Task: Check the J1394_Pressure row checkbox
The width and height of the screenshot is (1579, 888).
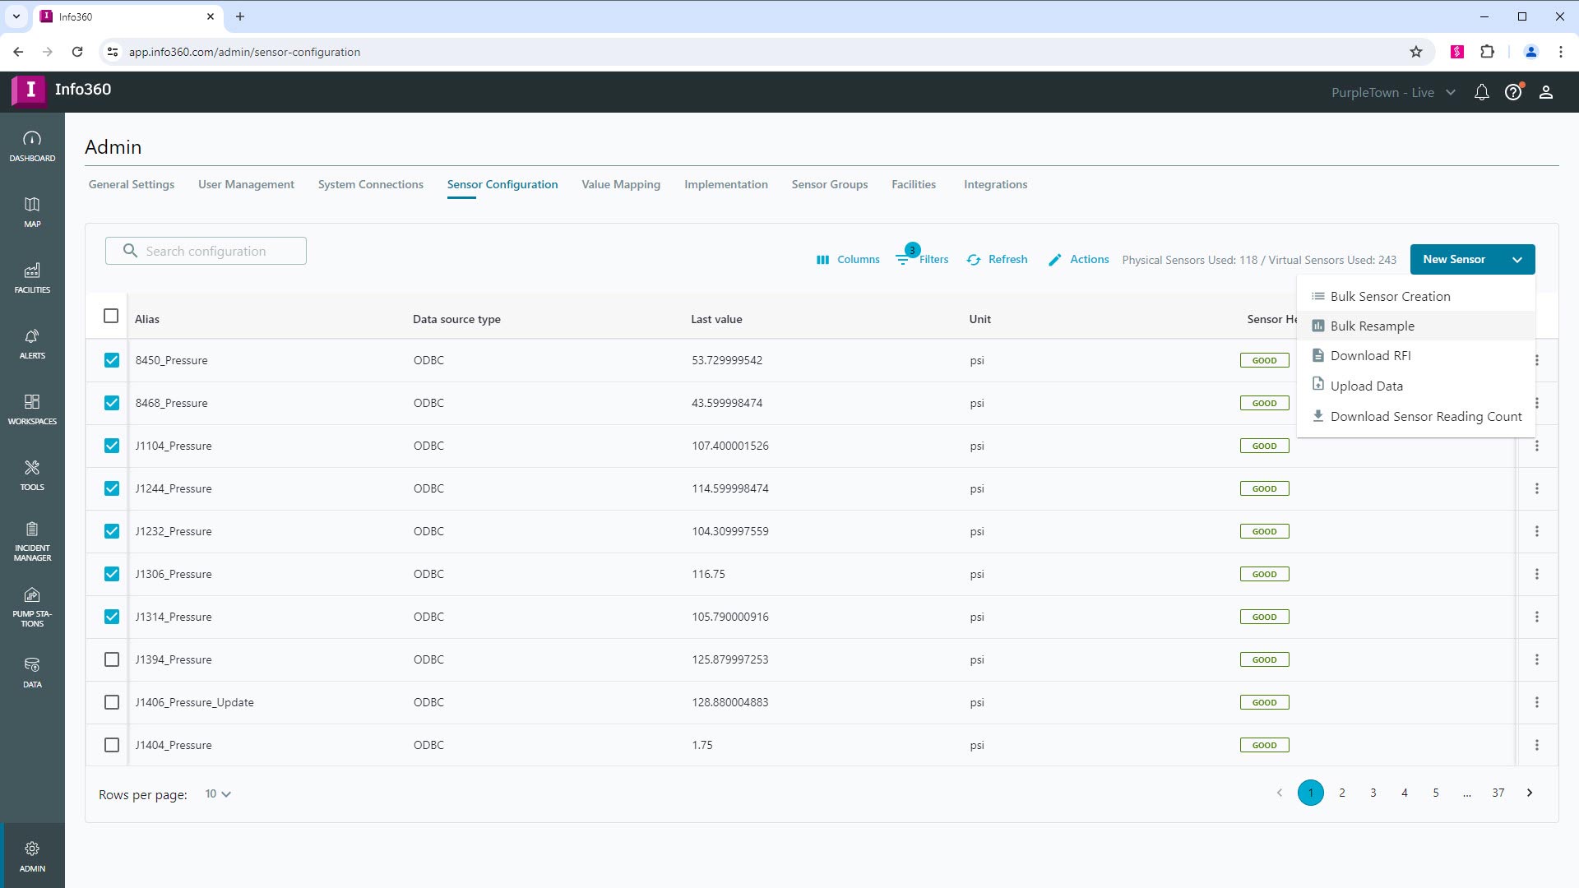Action: tap(112, 659)
